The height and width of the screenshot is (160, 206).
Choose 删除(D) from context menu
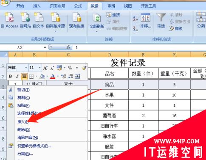[x=47, y=130]
